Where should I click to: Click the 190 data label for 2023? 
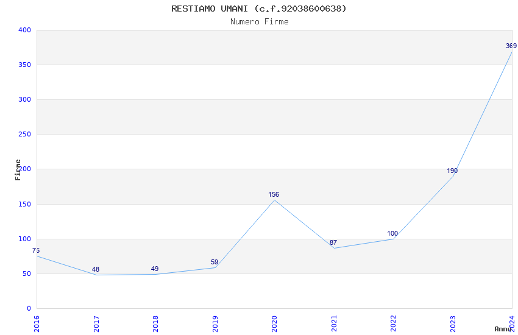click(452, 171)
